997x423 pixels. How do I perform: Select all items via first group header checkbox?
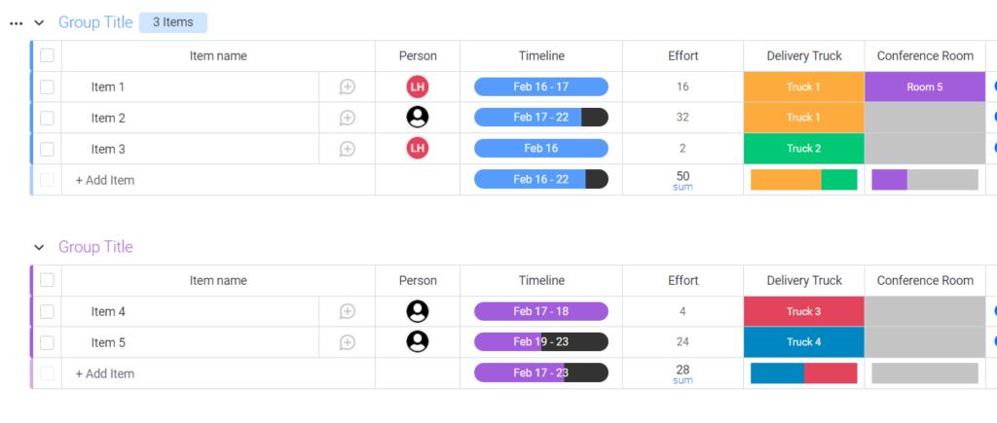[x=47, y=55]
